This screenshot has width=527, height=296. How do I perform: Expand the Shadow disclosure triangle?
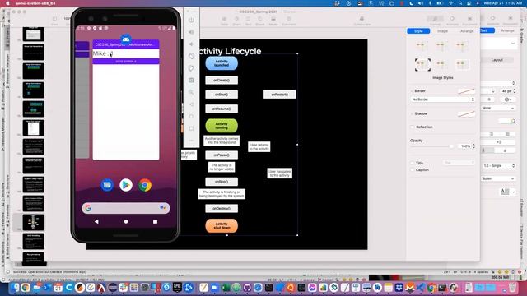click(412, 113)
